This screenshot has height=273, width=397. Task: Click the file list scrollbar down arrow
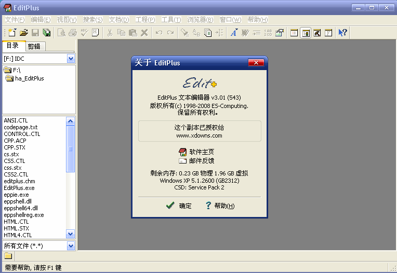[x=71, y=235]
